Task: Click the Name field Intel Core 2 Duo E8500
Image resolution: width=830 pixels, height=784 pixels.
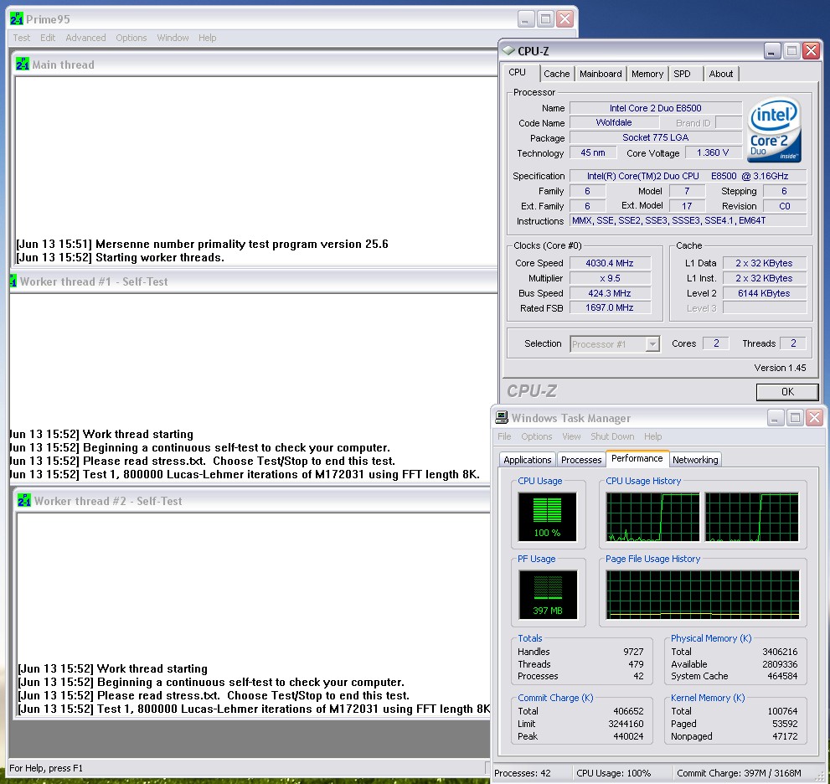Action: point(655,108)
